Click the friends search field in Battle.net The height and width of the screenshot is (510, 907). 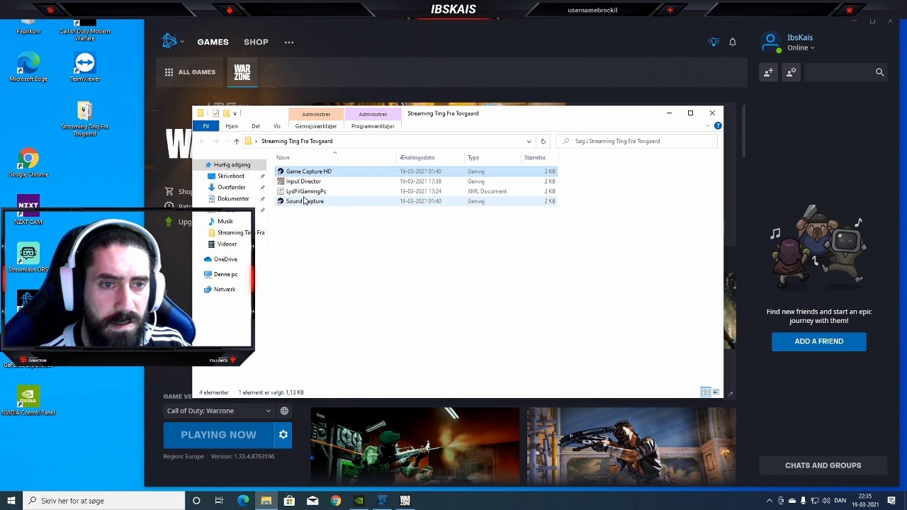tap(845, 72)
